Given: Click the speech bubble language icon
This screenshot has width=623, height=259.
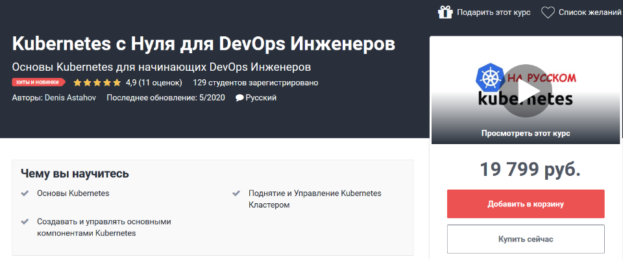Looking at the screenshot, I should [x=239, y=98].
